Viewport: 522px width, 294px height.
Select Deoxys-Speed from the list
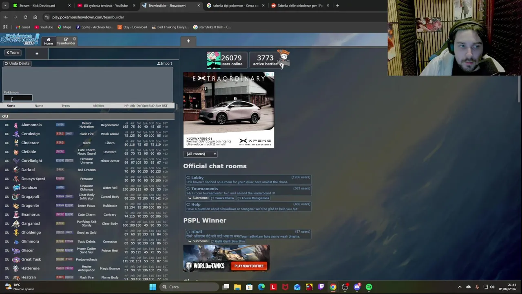[87, 179]
